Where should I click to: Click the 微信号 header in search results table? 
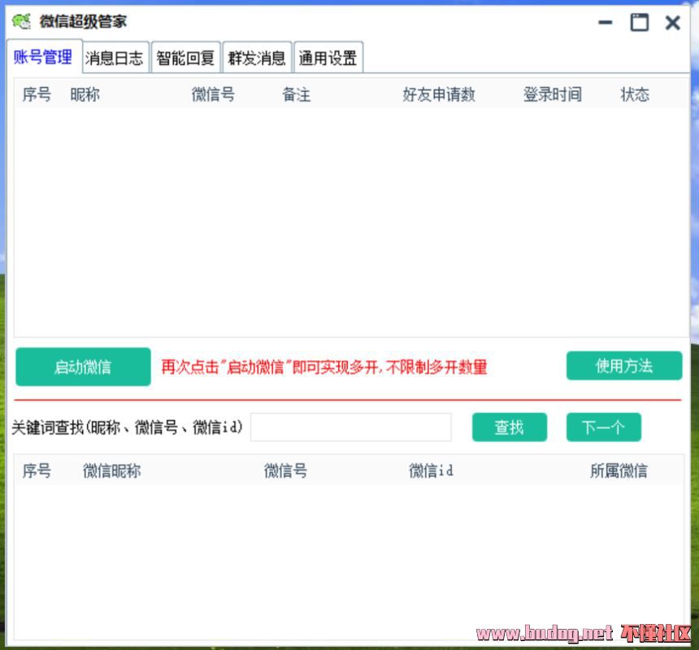(285, 470)
